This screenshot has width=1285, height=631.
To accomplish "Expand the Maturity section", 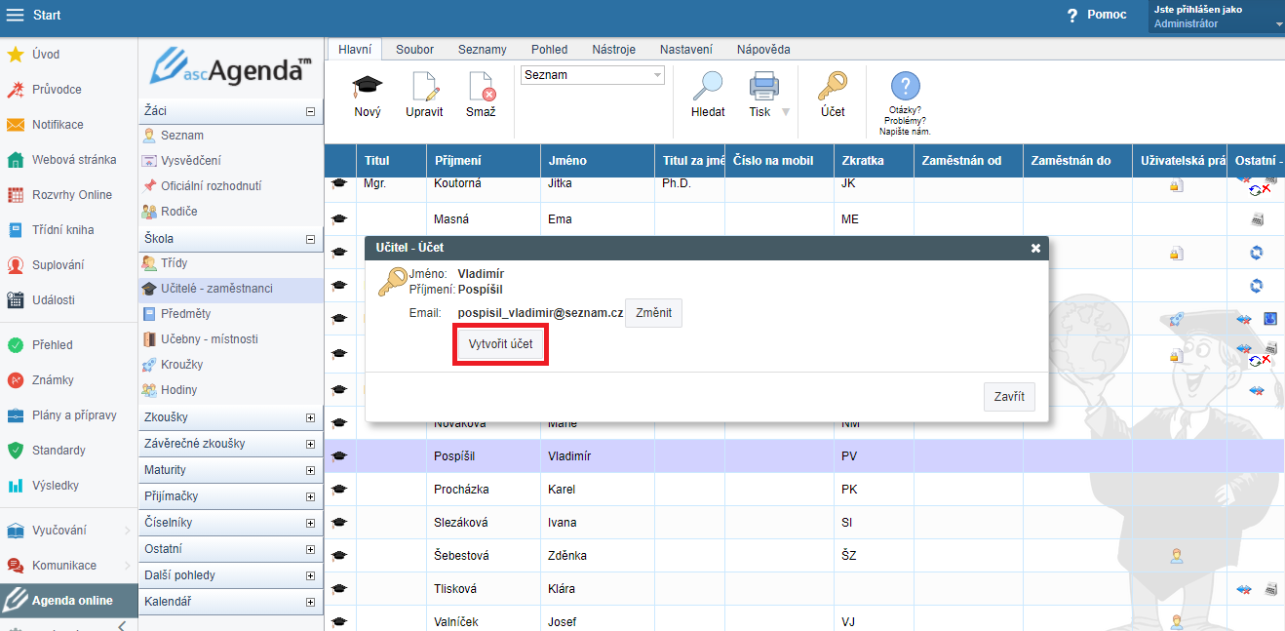I will [x=311, y=470].
